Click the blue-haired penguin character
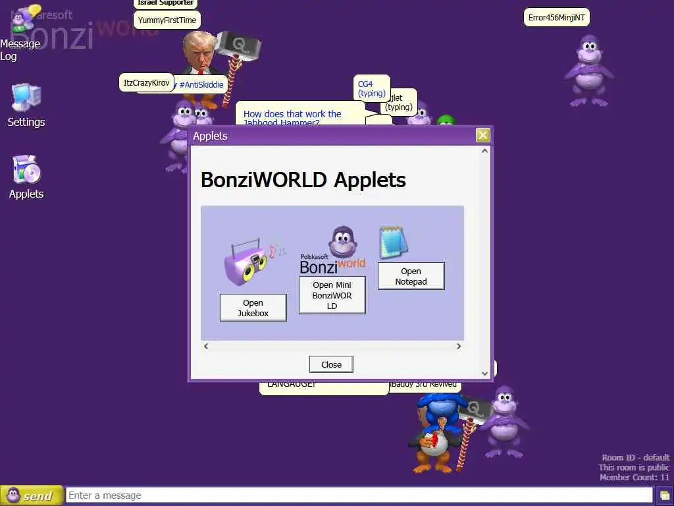Screen dimensions: 674x506 (x=439, y=433)
